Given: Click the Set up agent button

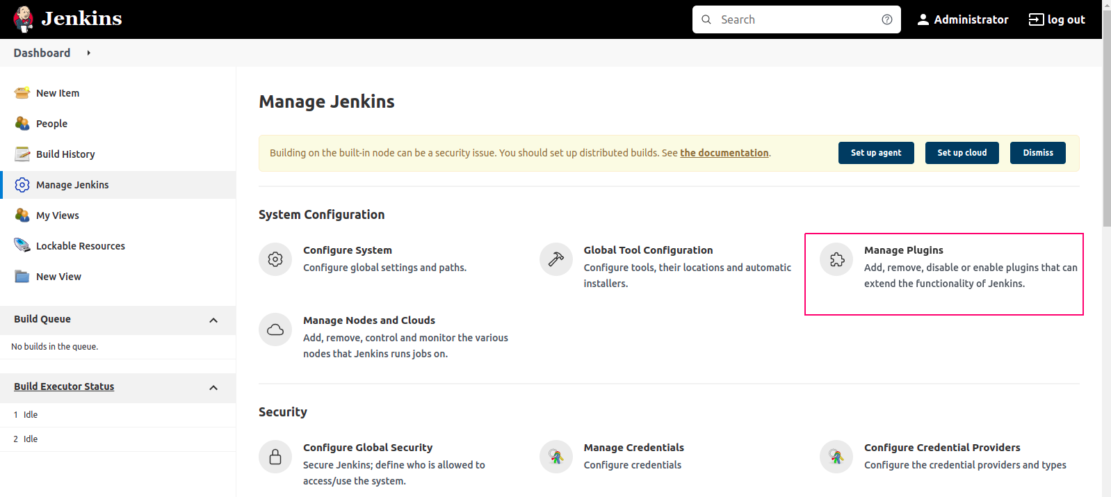Looking at the screenshot, I should click(876, 153).
